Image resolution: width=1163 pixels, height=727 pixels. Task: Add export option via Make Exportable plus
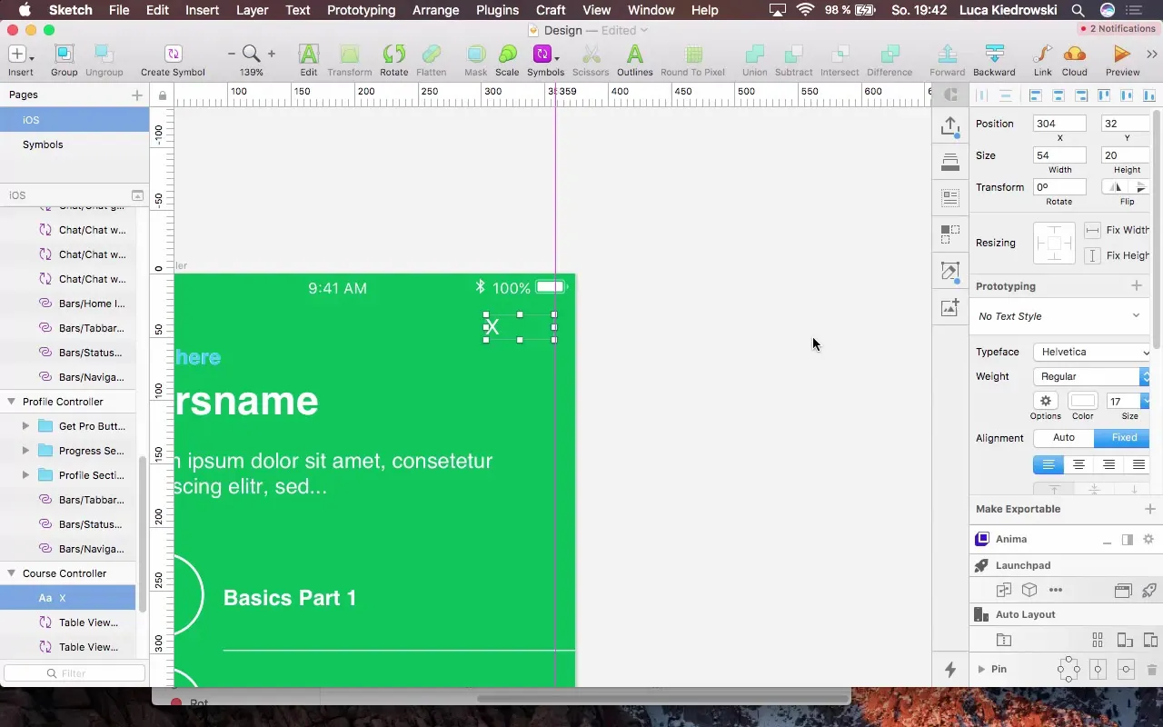(x=1149, y=509)
